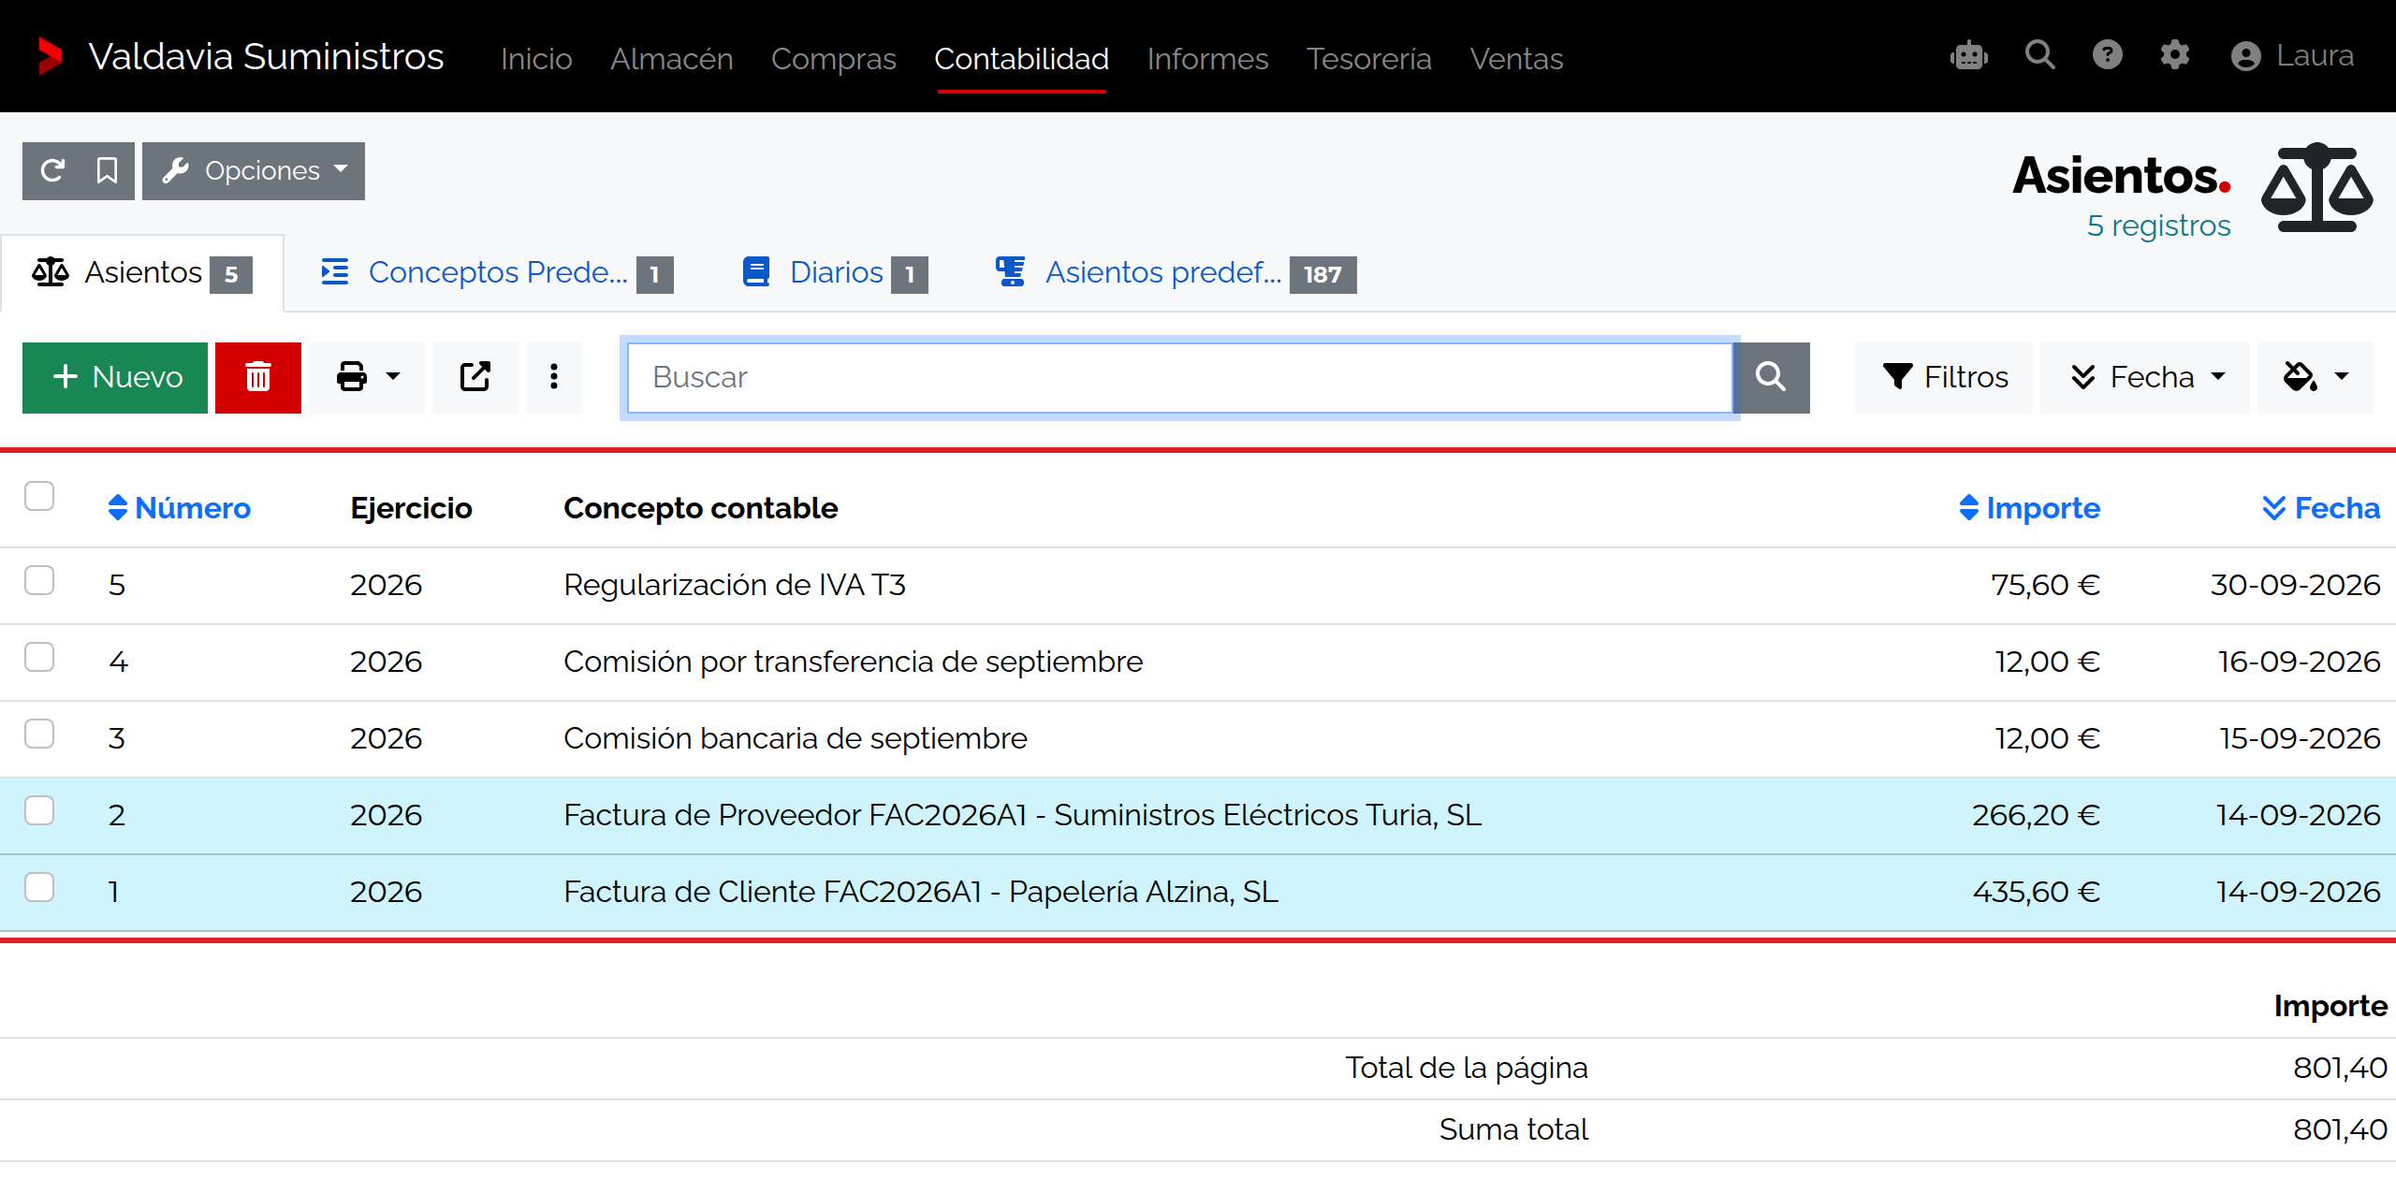Click the green Nuevo button
Viewport: 2396px width, 1179px height.
click(x=115, y=377)
